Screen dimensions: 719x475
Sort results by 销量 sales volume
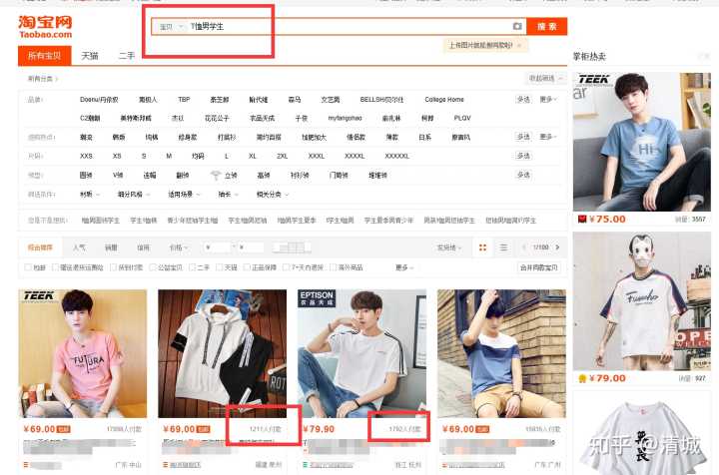[x=111, y=247]
